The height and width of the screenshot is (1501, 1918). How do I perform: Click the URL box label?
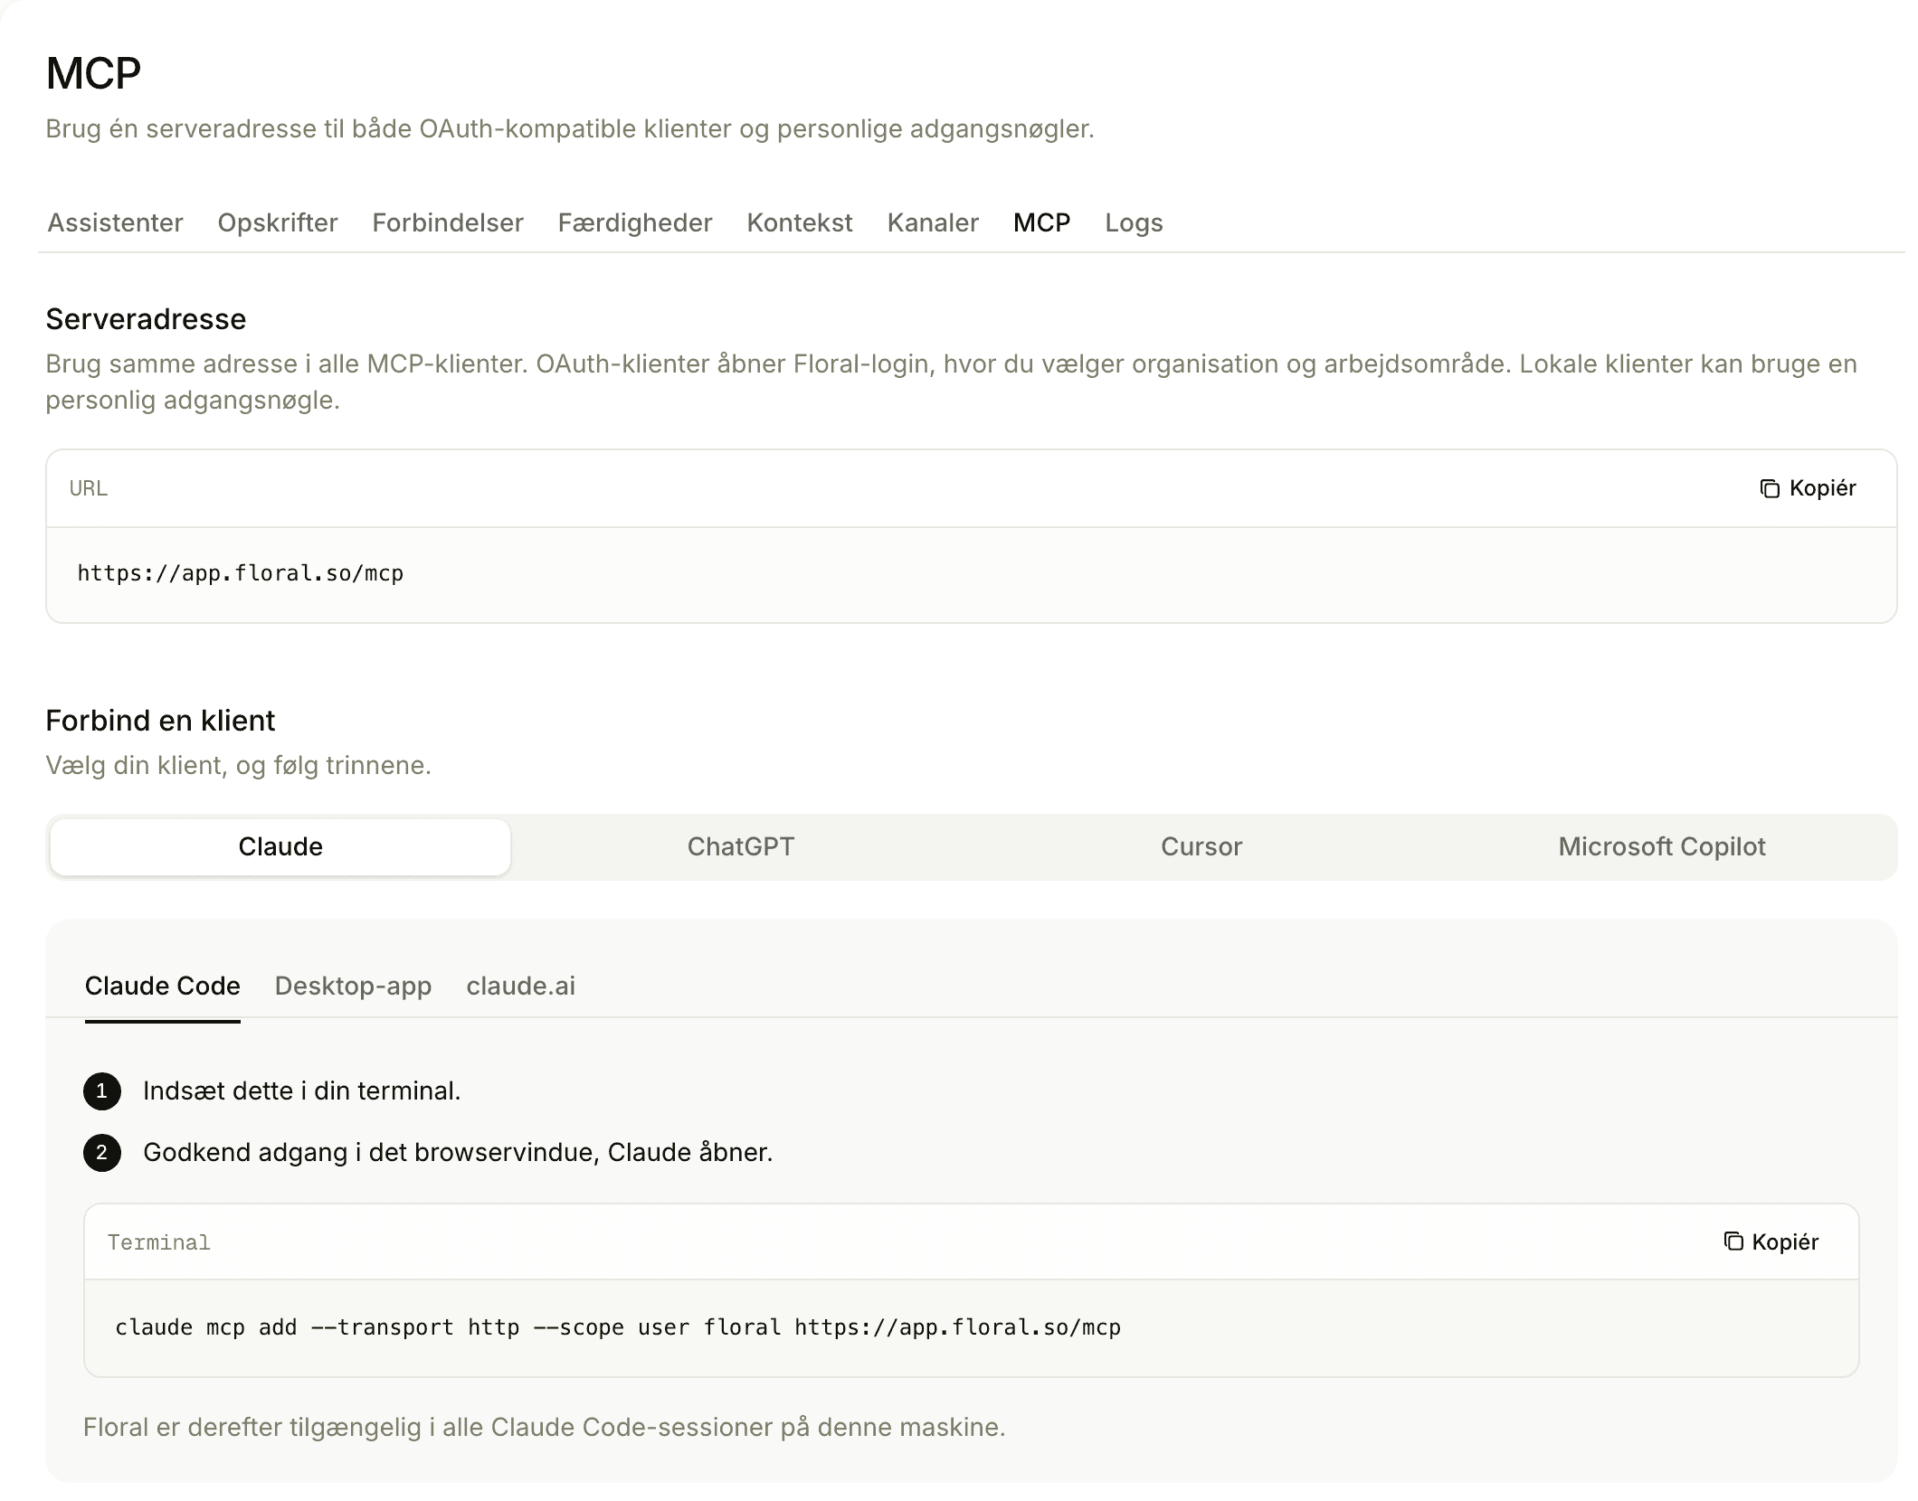(89, 488)
